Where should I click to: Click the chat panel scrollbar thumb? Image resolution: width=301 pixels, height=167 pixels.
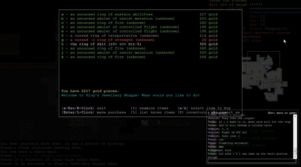[x=295, y=151]
